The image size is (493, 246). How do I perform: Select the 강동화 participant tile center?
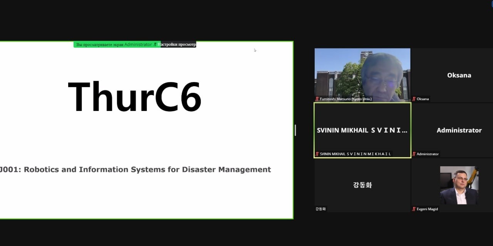pos(362,185)
